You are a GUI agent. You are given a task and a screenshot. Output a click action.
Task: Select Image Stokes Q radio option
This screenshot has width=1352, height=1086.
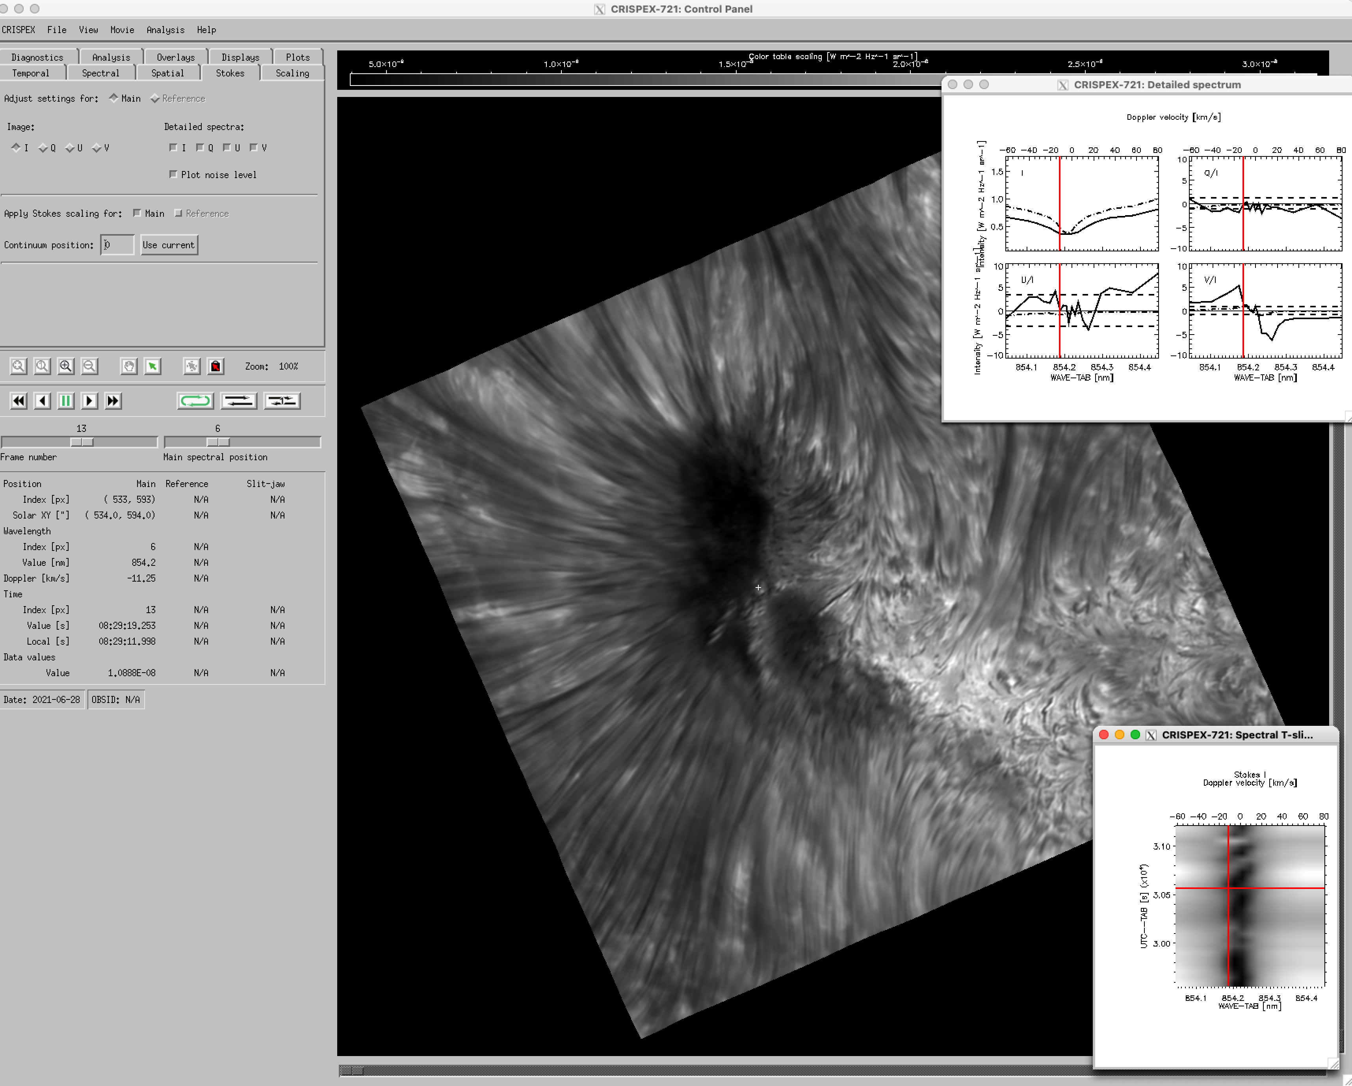(43, 148)
